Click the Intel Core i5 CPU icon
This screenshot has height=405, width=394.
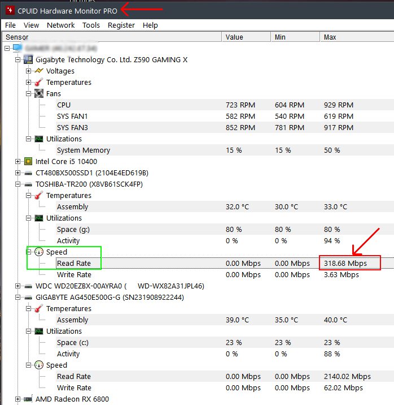tap(28, 161)
